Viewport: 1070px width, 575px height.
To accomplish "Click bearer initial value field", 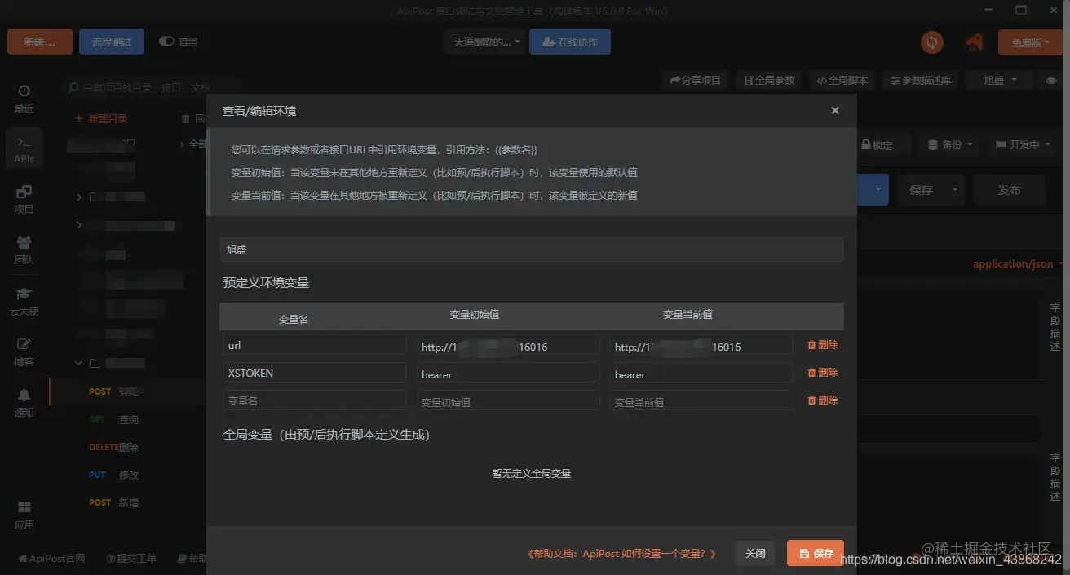I will point(508,374).
